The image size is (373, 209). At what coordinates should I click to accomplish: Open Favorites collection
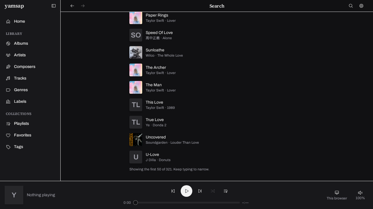pos(30,135)
